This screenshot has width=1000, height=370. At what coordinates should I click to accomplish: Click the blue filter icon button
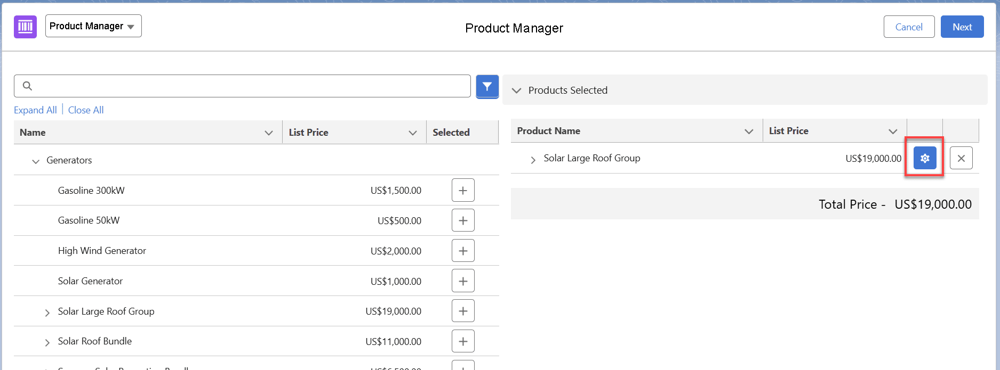[487, 86]
